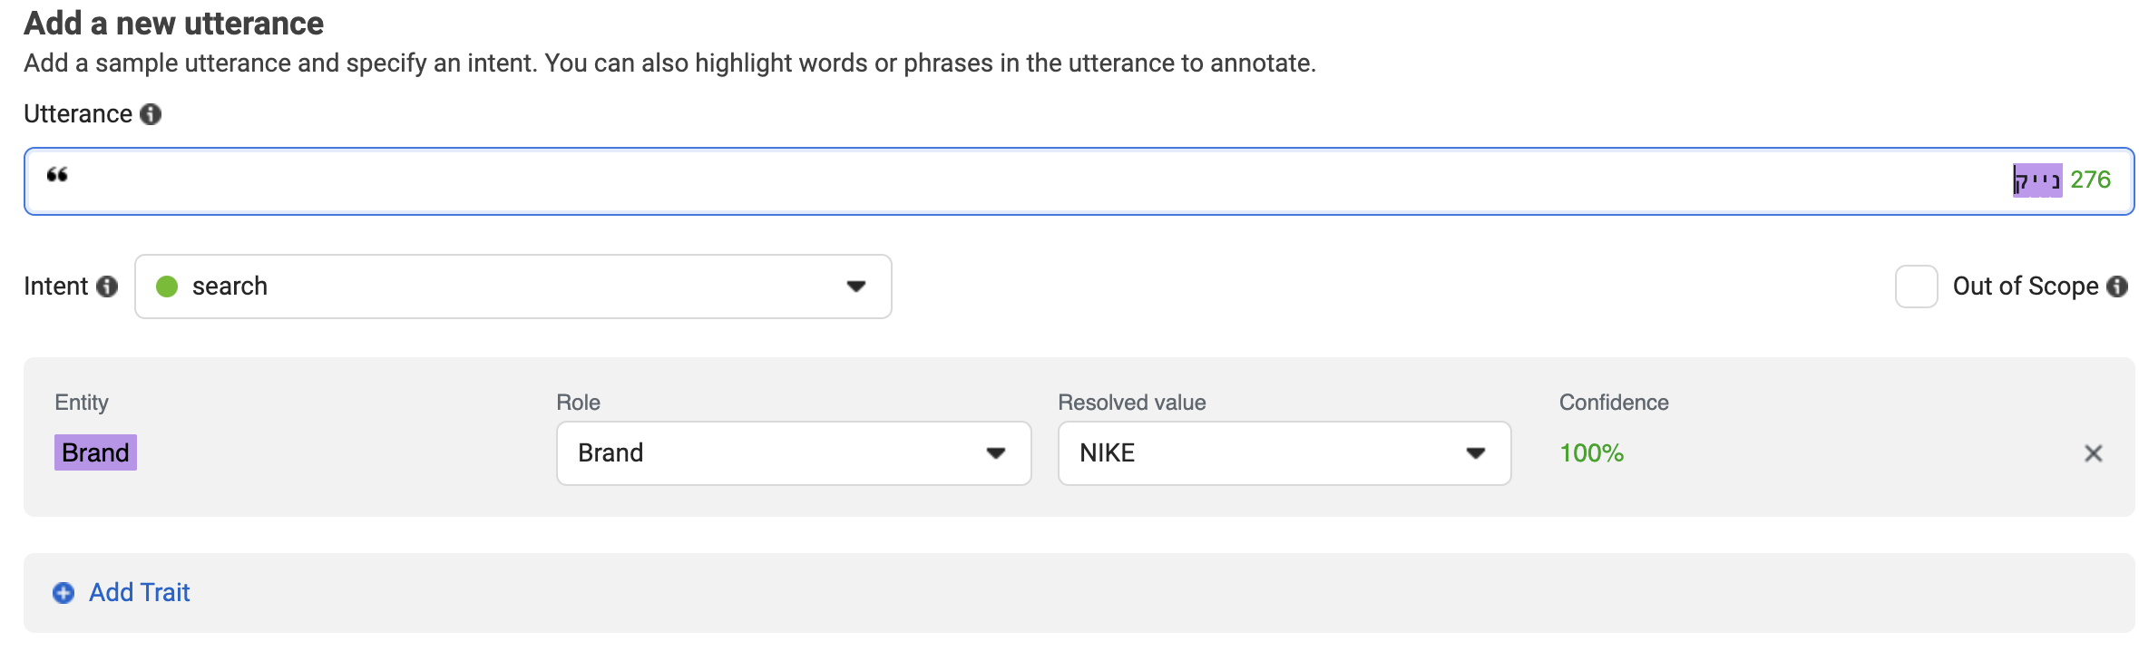Image resolution: width=2139 pixels, height=651 pixels.
Task: Open the Intent dropdown showing search
Action: [x=513, y=287]
